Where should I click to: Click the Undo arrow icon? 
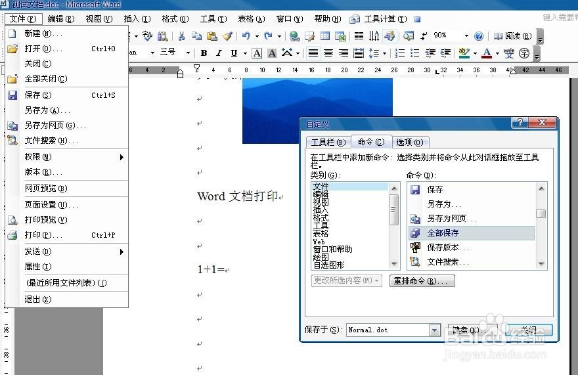tap(246, 36)
